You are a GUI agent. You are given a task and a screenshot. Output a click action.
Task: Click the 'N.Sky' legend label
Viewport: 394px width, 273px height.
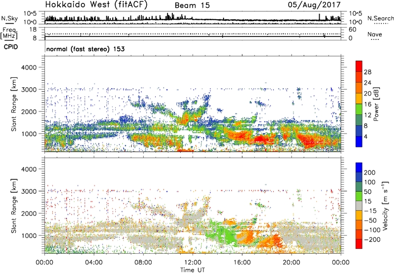pyautogui.click(x=9, y=19)
